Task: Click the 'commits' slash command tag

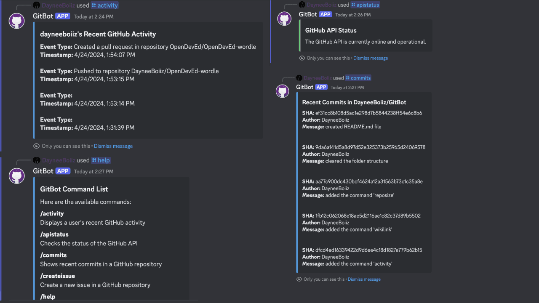Action: click(358, 78)
